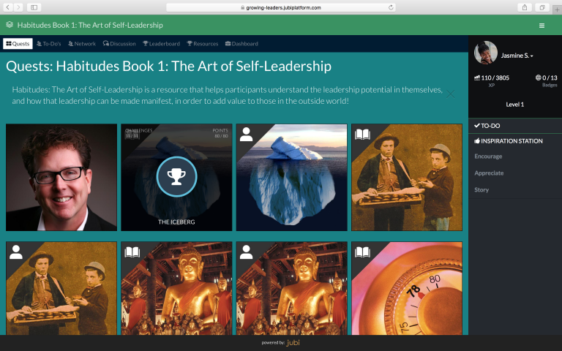This screenshot has width=562, height=351.
Task: Click person icon on second golden Buddha tile
Action: [246, 252]
